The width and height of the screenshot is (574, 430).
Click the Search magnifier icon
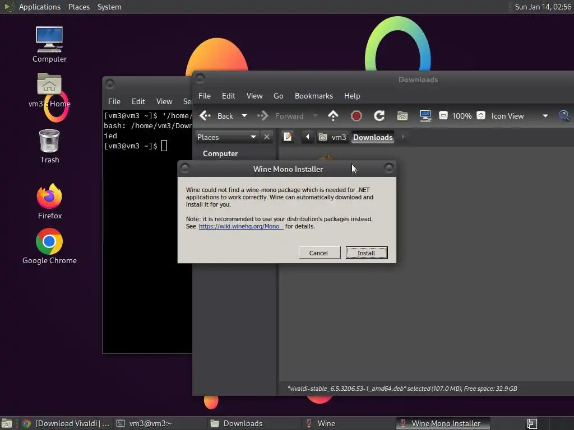click(x=564, y=115)
